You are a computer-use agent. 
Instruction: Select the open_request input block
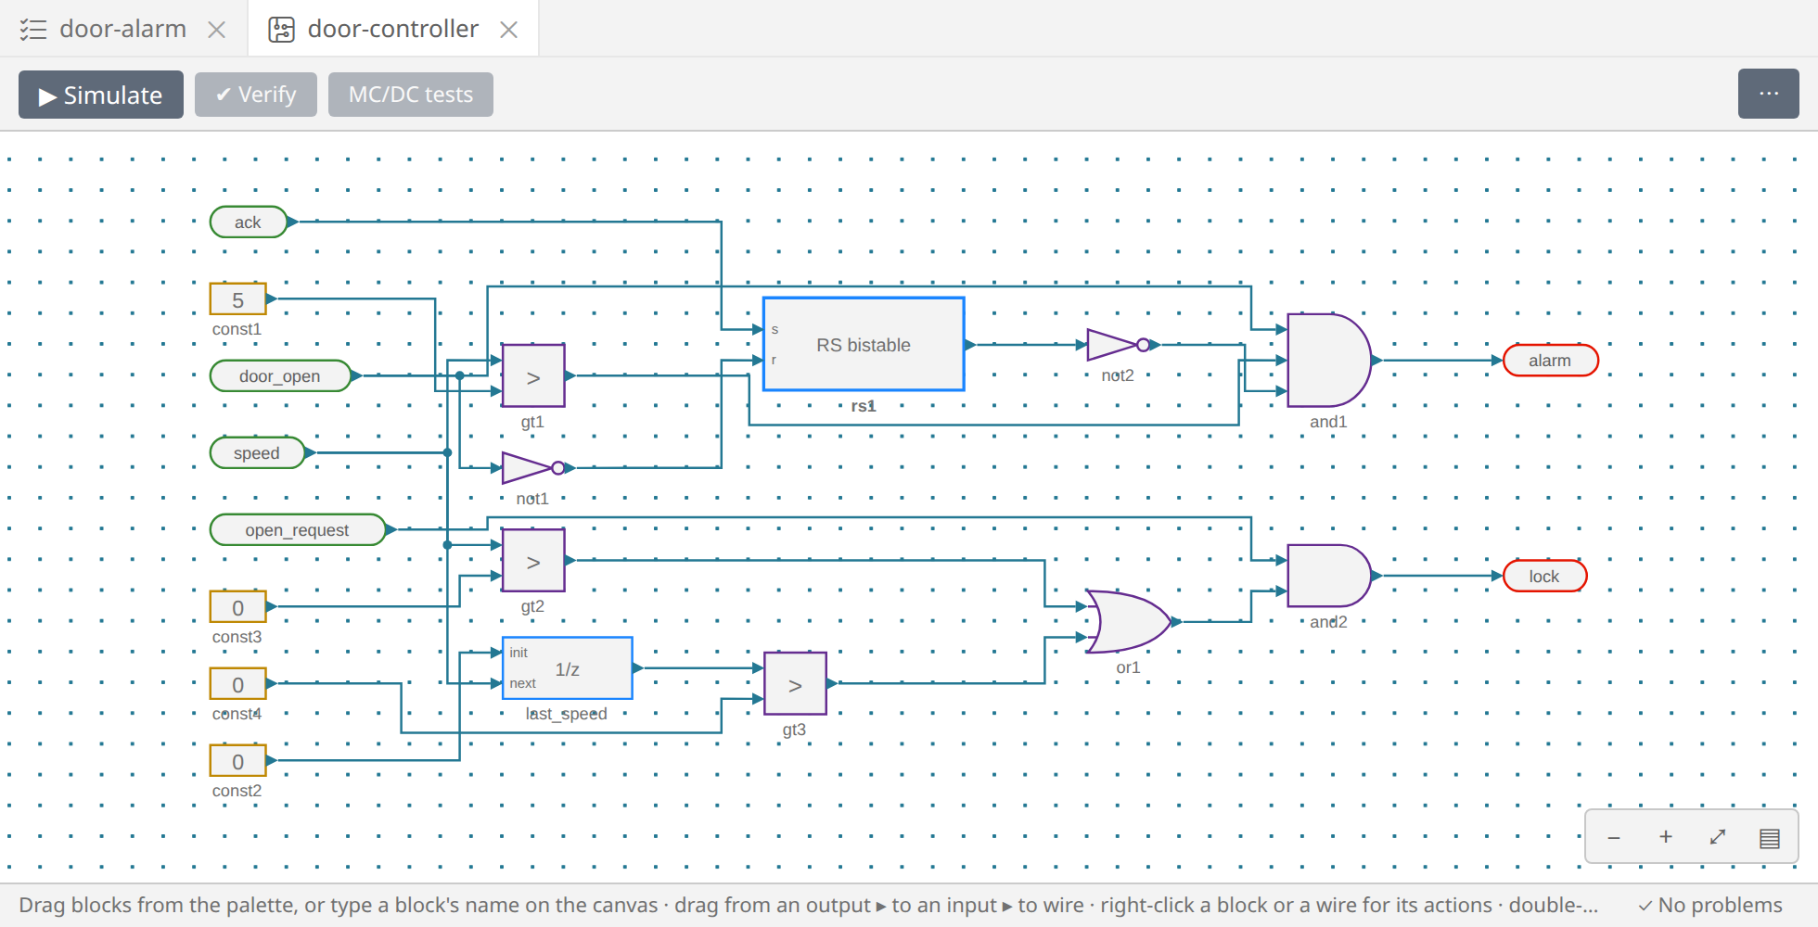pyautogui.click(x=297, y=530)
